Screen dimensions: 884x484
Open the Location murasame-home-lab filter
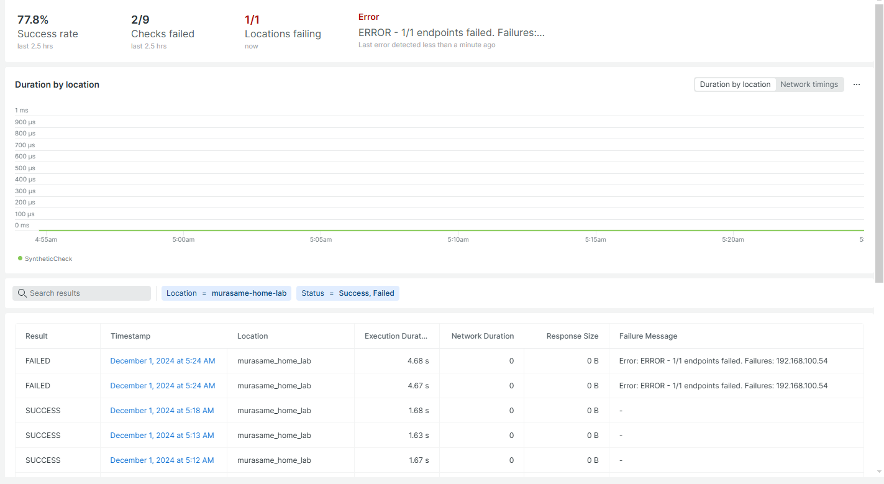click(226, 293)
